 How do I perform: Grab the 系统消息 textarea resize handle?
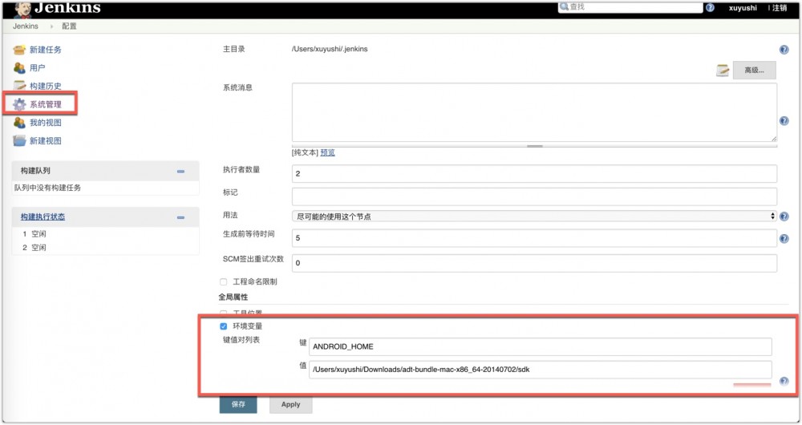pos(534,146)
